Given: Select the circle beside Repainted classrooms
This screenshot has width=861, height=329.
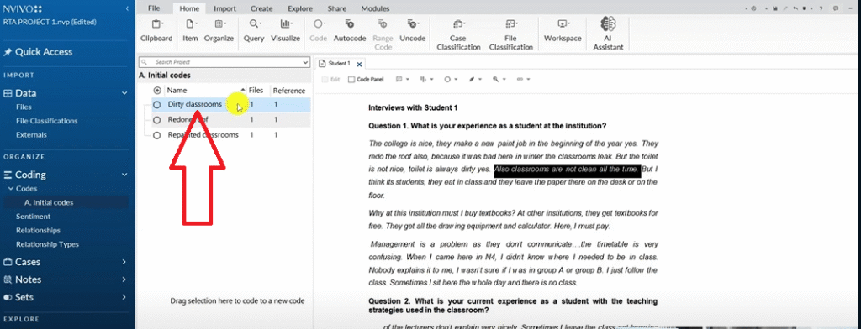Looking at the screenshot, I should pyautogui.click(x=157, y=135).
